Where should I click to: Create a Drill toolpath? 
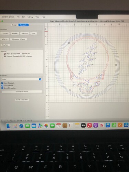(33, 33)
